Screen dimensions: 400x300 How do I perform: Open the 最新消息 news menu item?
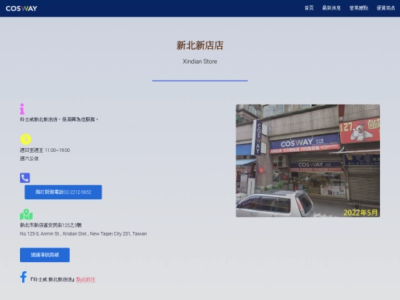[331, 8]
